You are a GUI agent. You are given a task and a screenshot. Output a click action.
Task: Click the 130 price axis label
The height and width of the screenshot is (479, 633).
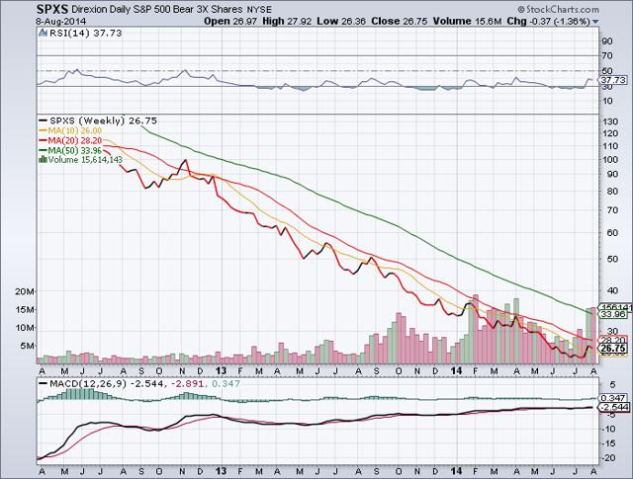coord(610,121)
